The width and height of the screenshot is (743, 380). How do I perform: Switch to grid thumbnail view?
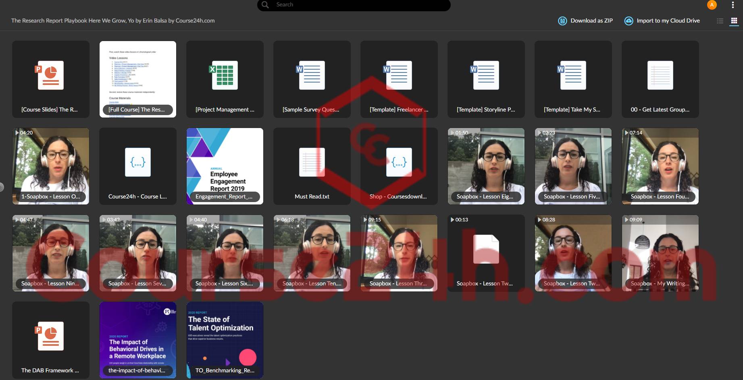click(734, 21)
